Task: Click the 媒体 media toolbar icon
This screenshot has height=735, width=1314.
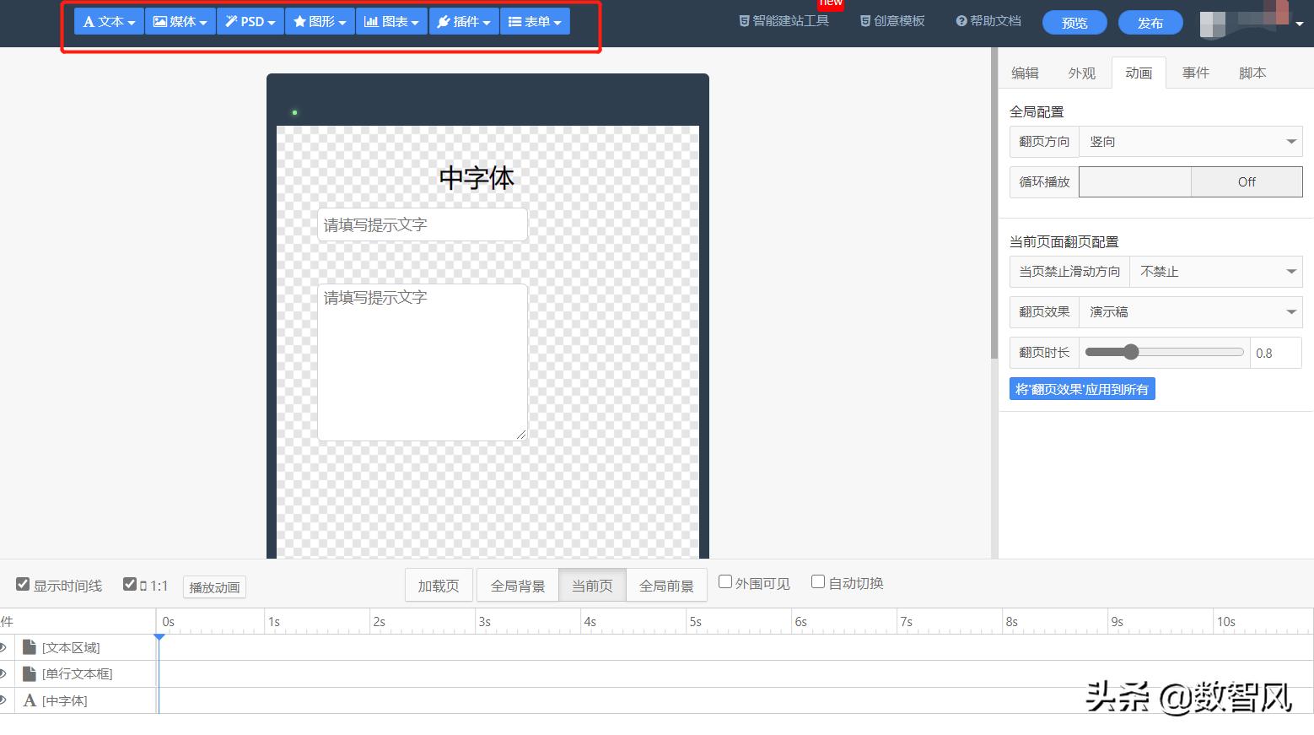Action: (x=180, y=21)
